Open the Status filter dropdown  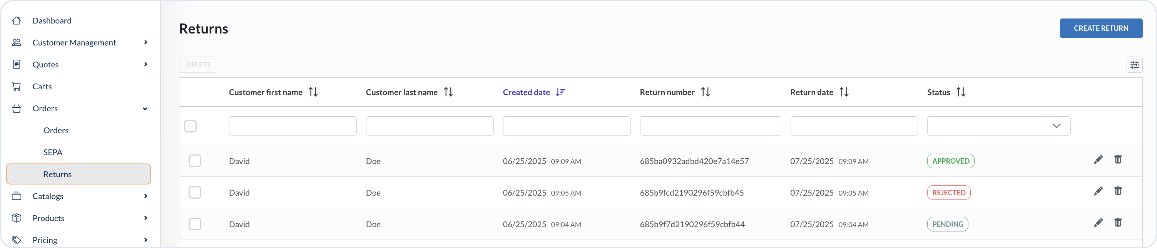point(998,126)
